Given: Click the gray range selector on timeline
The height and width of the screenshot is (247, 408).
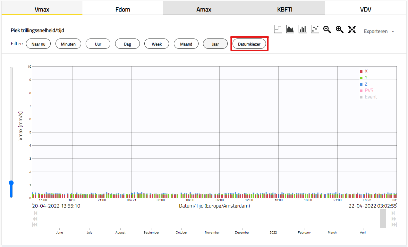Looking at the screenshot, I should point(383,218).
